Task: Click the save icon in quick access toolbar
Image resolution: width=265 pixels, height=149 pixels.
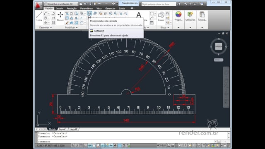Action: pyautogui.click(x=90, y=4)
